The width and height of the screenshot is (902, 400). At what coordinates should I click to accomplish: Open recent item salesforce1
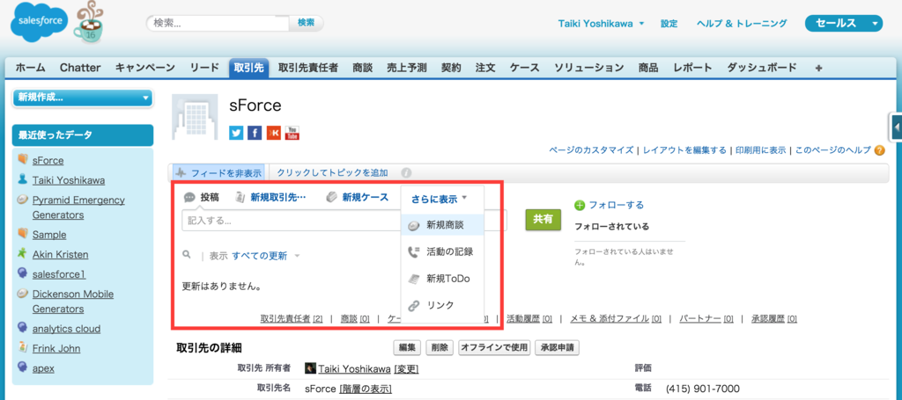[x=59, y=274]
